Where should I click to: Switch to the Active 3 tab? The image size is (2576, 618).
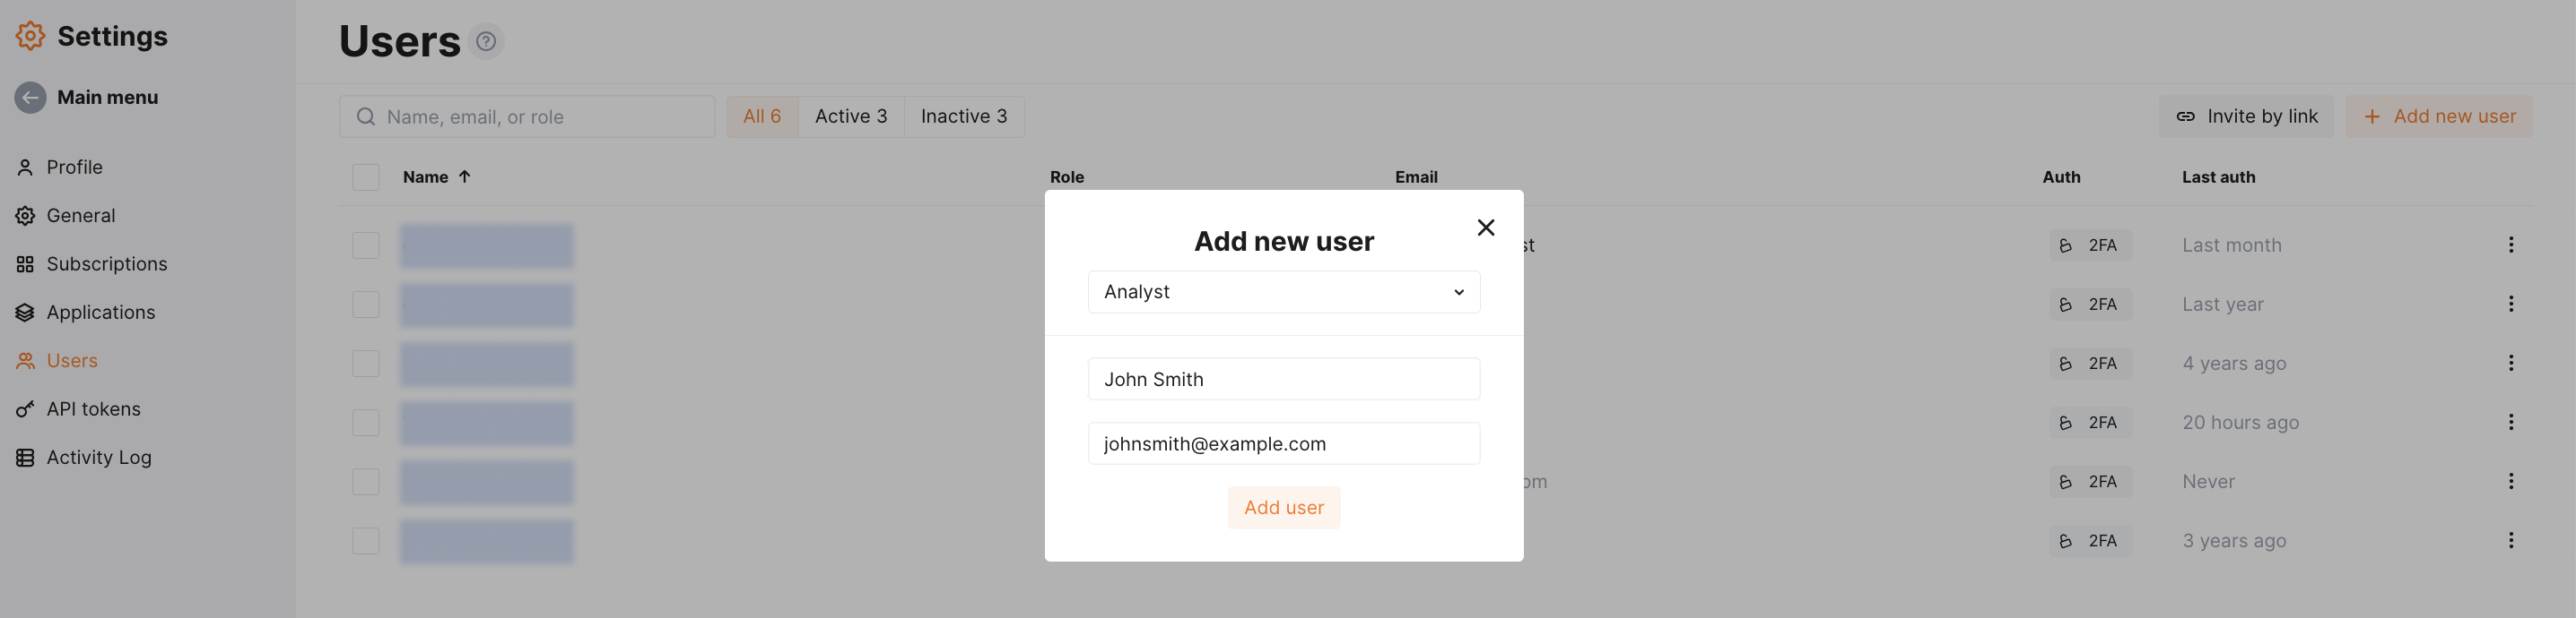[850, 116]
